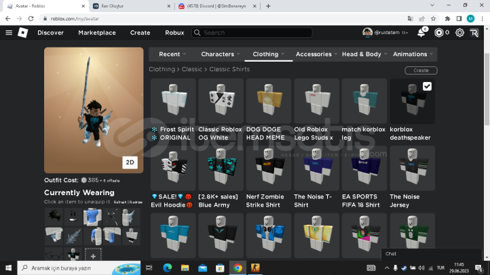Expand the Accessories dropdown
Image resolution: width=490 pixels, height=275 pixels.
316,54
